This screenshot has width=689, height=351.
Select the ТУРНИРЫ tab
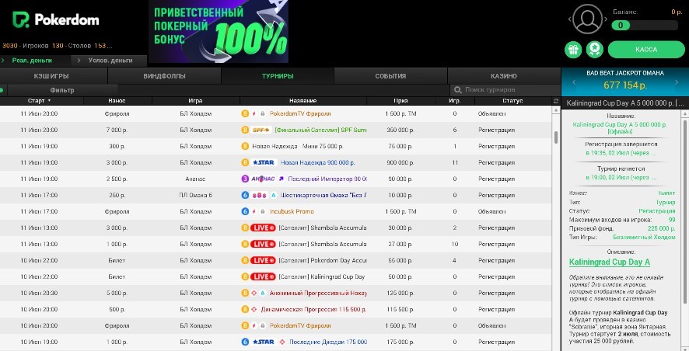tap(278, 76)
